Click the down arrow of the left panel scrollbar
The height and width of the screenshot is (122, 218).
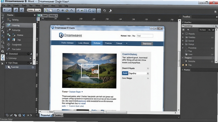click(34, 60)
